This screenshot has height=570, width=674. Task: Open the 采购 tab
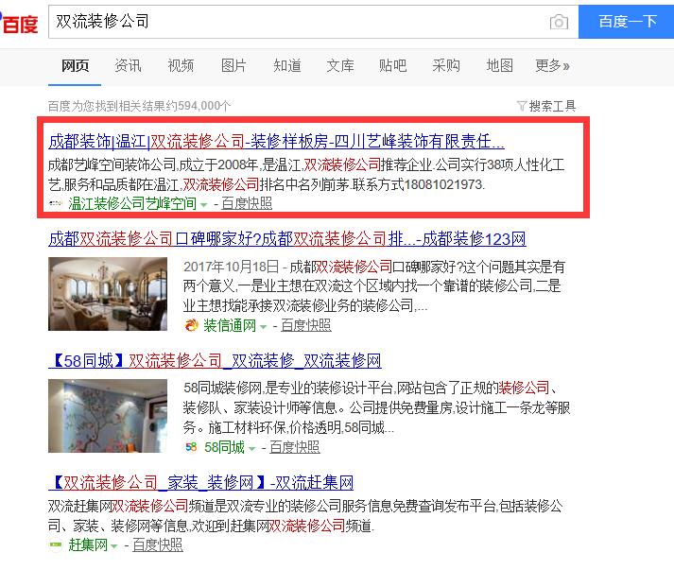[446, 66]
